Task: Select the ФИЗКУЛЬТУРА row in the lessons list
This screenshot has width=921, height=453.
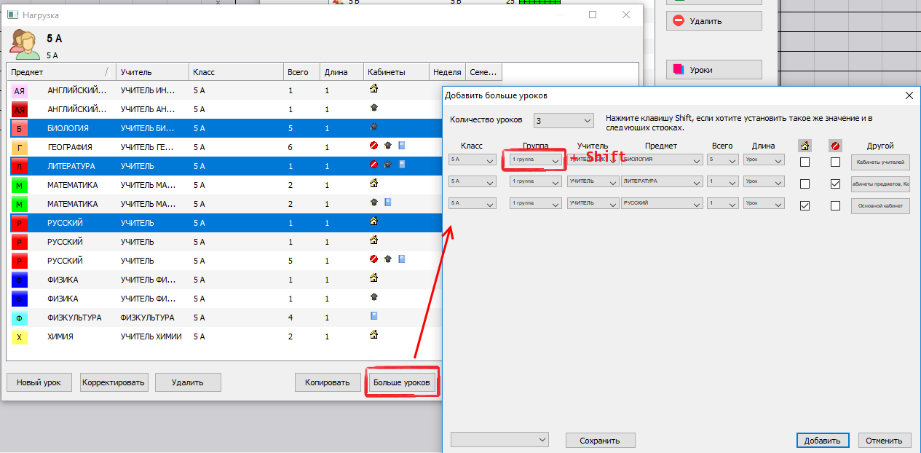Action: coord(146,318)
